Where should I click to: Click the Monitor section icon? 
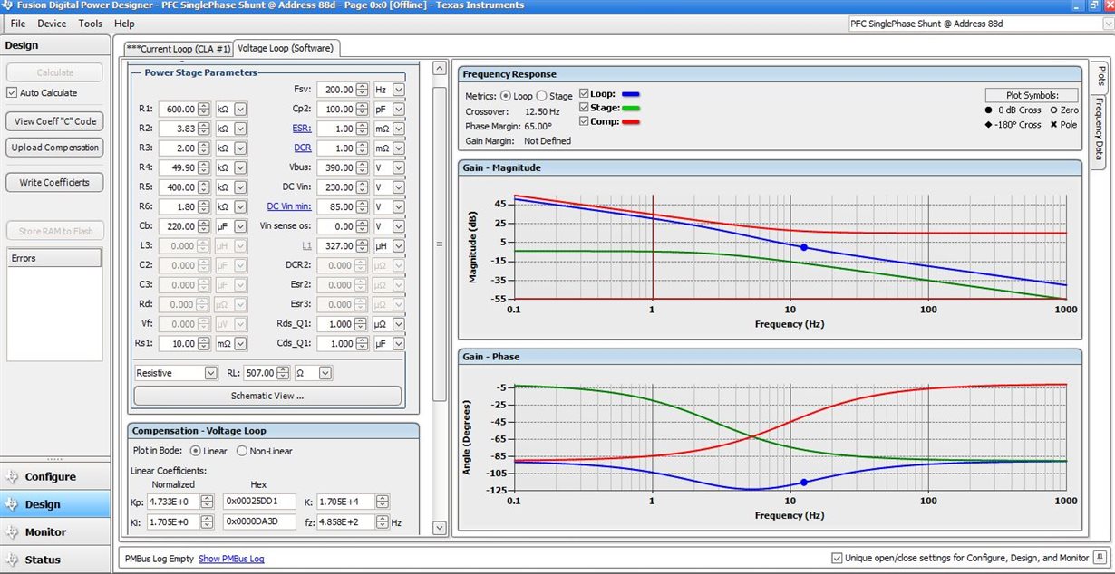[x=14, y=532]
